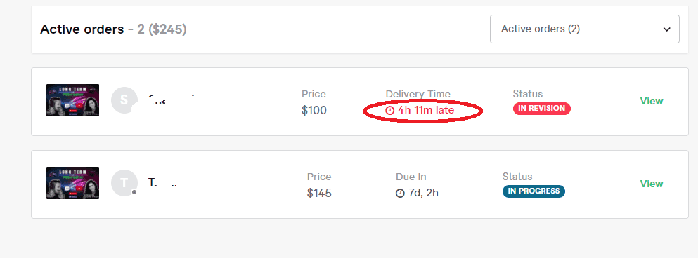
Task: Click the gray status dot on T avatar
Action: click(134, 192)
